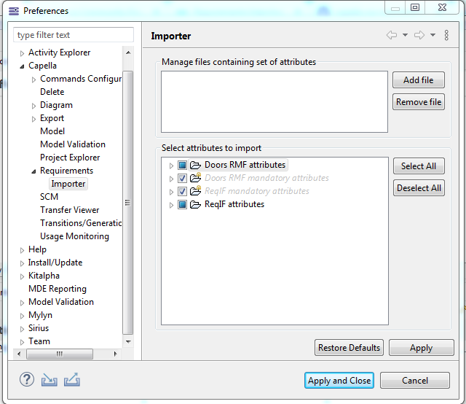
Task: Expand the Activity Explorer tree node
Action: (22, 53)
